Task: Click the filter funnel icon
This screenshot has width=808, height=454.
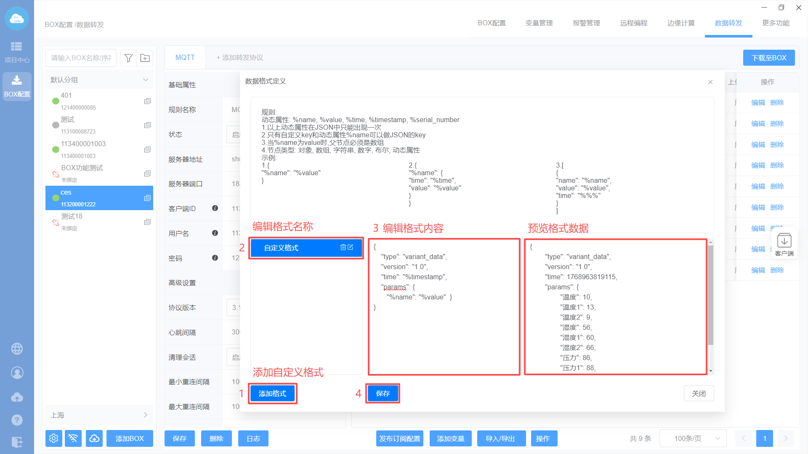Action: click(128, 58)
